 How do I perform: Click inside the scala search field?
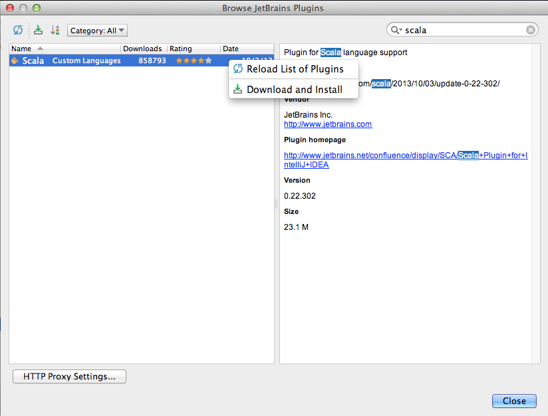[x=459, y=29]
